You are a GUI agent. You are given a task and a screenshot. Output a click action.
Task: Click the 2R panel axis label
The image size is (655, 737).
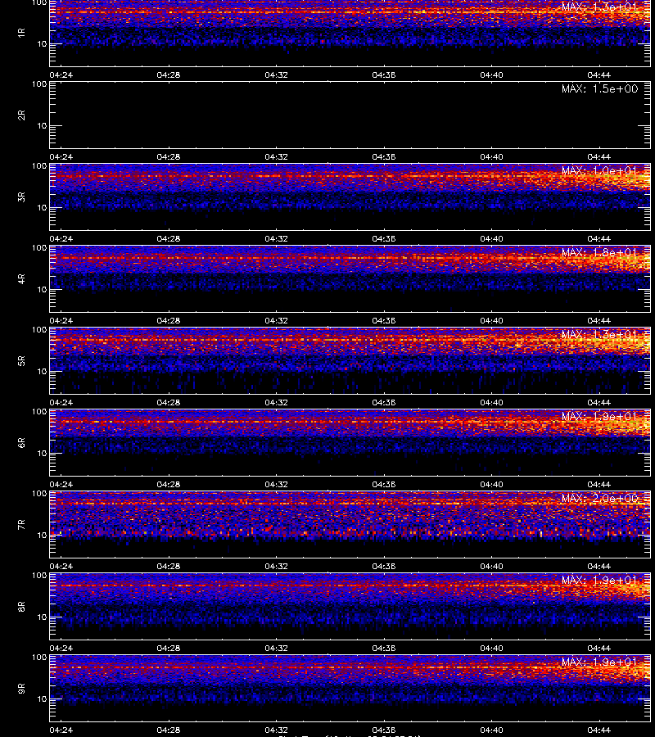pos(21,115)
